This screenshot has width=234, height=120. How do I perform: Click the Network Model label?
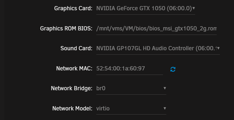72,108
